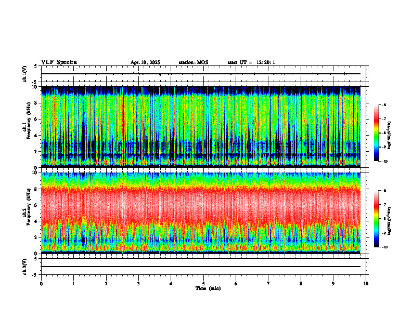Click the "5" tick of ch.1(V) axis
The width and height of the screenshot is (412, 318).
(35, 66)
